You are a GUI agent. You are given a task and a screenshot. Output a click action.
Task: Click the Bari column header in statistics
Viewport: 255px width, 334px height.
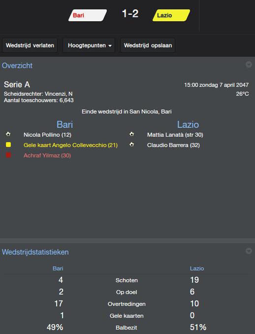pyautogui.click(x=58, y=268)
